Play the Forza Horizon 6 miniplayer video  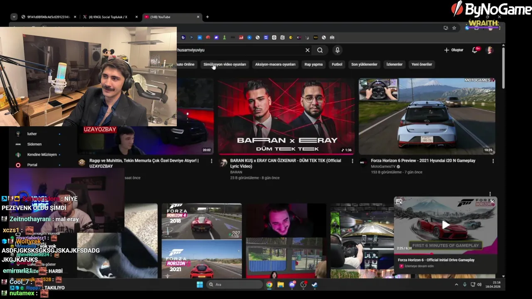446,225
